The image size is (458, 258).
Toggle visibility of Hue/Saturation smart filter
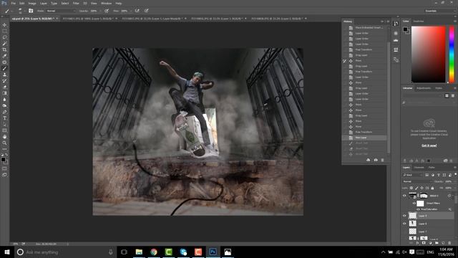tap(418, 209)
